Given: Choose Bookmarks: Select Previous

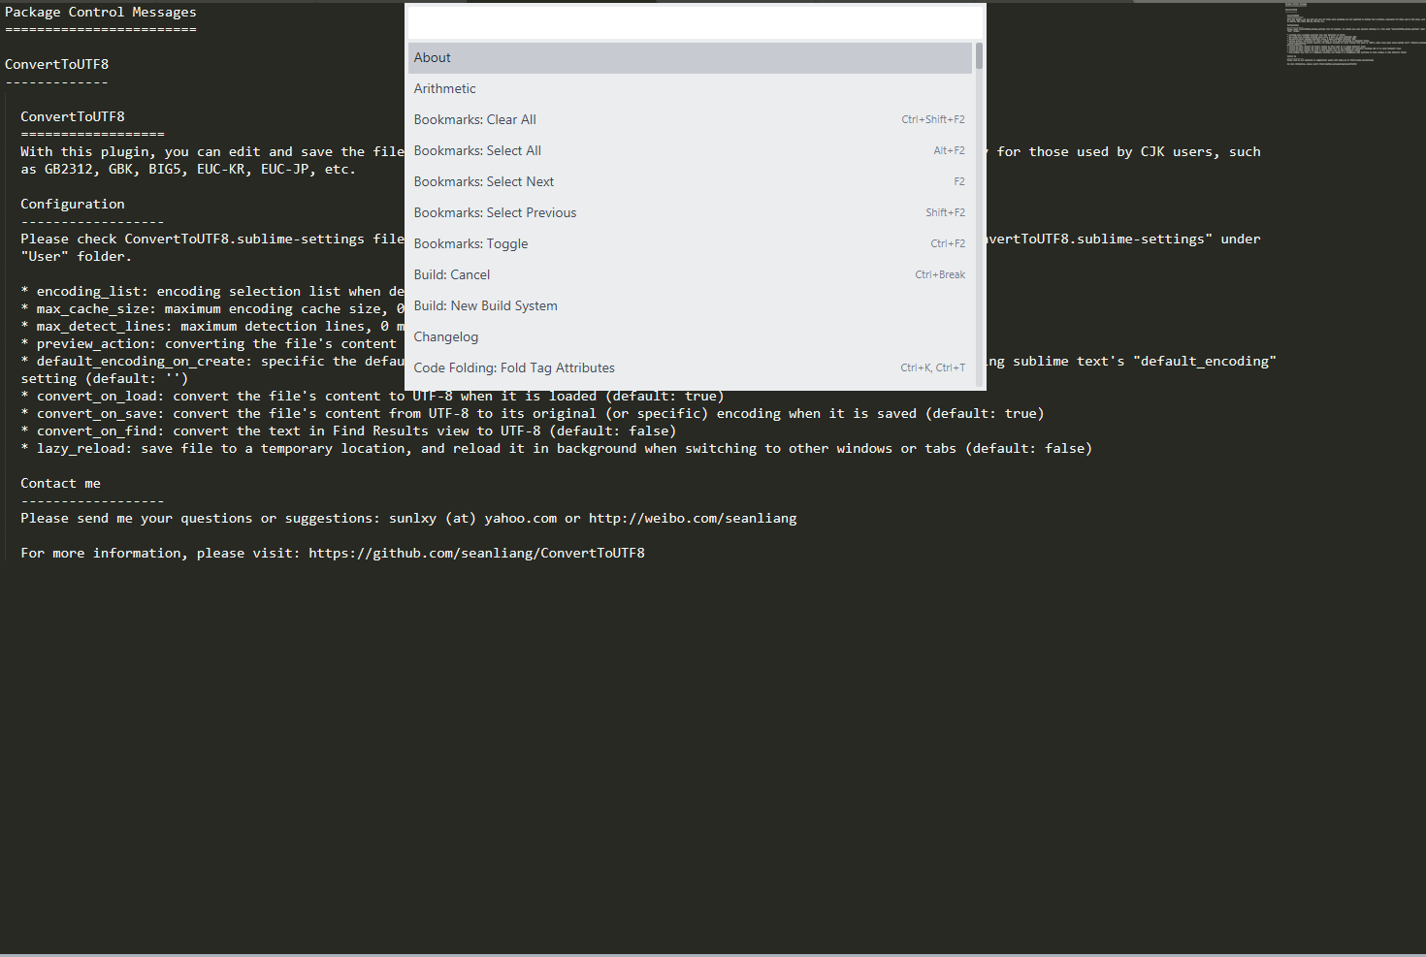Looking at the screenshot, I should tap(690, 213).
